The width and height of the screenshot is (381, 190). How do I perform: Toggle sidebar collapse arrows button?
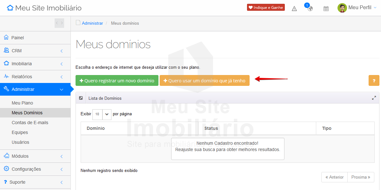[59, 23]
